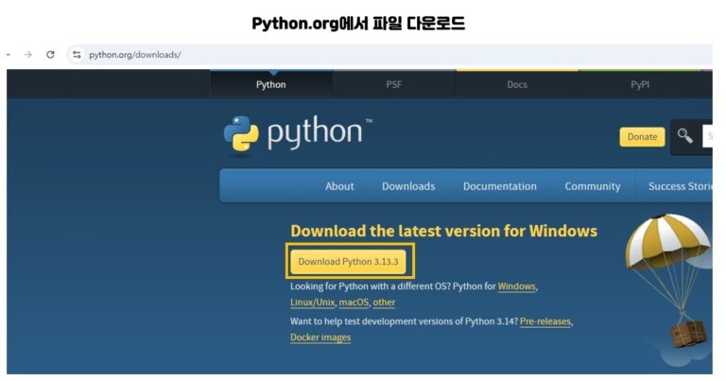Click the browser forward arrow
The image size is (726, 381).
pyautogui.click(x=28, y=55)
